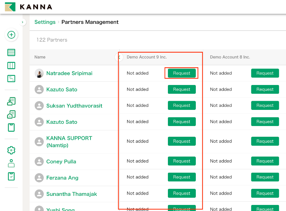286x211 pixels.
Task: Click the KANNA logo in header
Action: pyautogui.click(x=29, y=7)
